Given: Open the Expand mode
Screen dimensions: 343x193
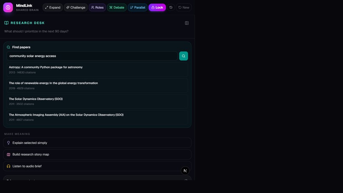Looking at the screenshot, I should [53, 7].
